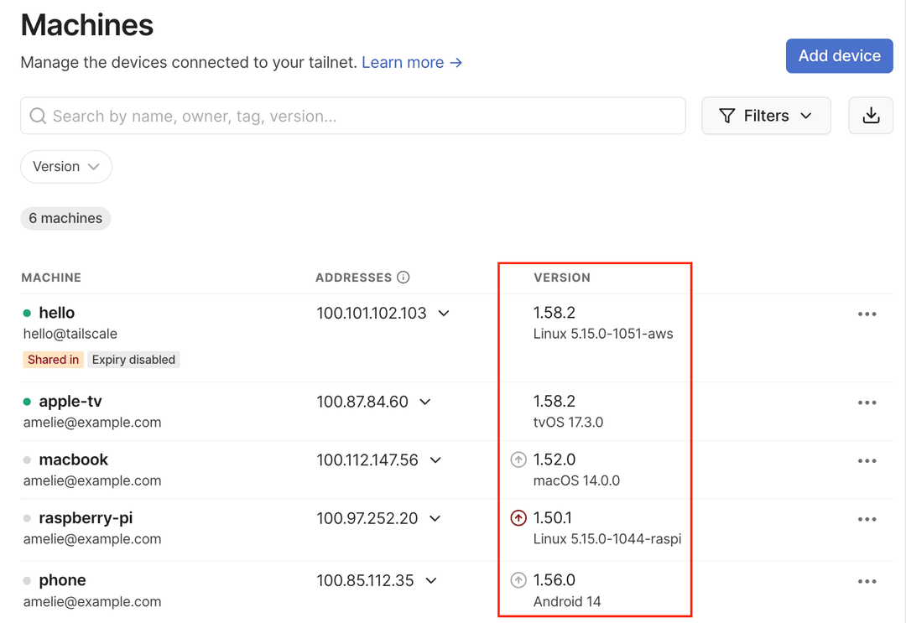The height and width of the screenshot is (623, 906).
Task: Click the download machine list icon
Action: (870, 116)
